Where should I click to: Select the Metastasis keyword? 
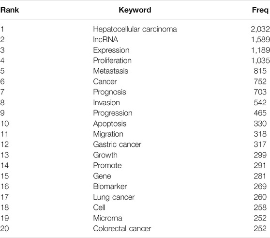(111, 71)
